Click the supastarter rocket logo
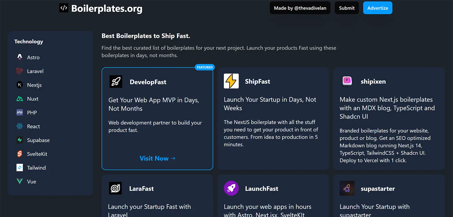Screen dimensions: 453x217 [347, 188]
